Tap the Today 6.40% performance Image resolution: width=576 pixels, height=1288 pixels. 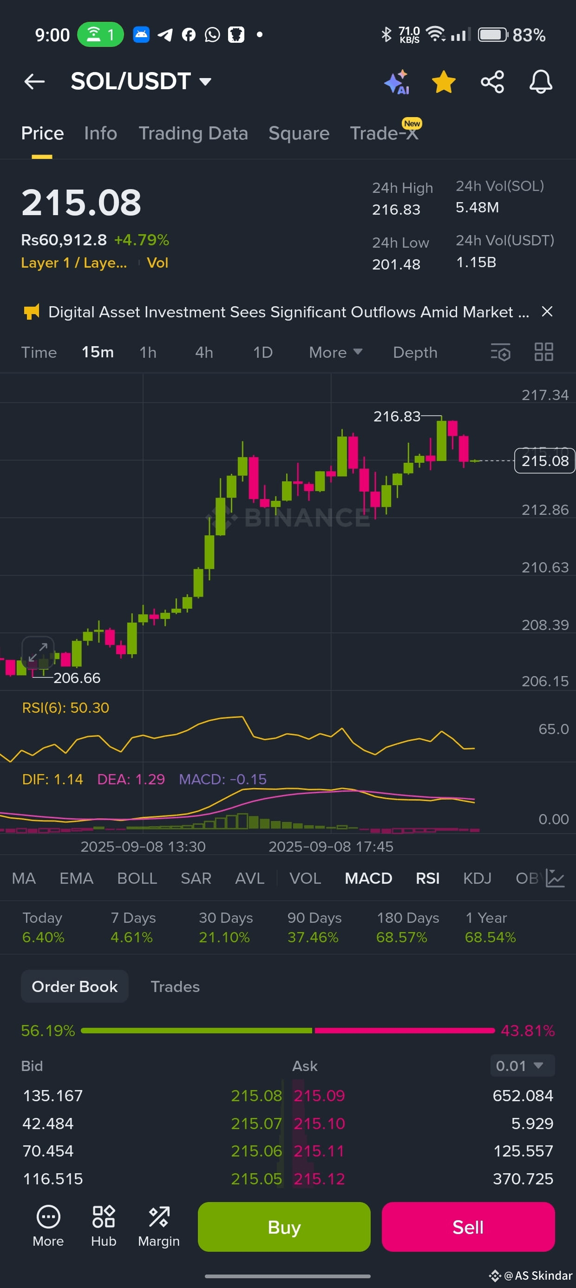pyautogui.click(x=43, y=927)
